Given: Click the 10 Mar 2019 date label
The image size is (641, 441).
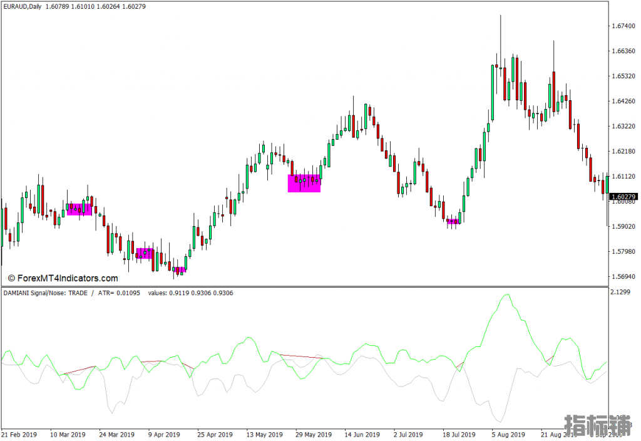Looking at the screenshot, I should pyautogui.click(x=68, y=435).
